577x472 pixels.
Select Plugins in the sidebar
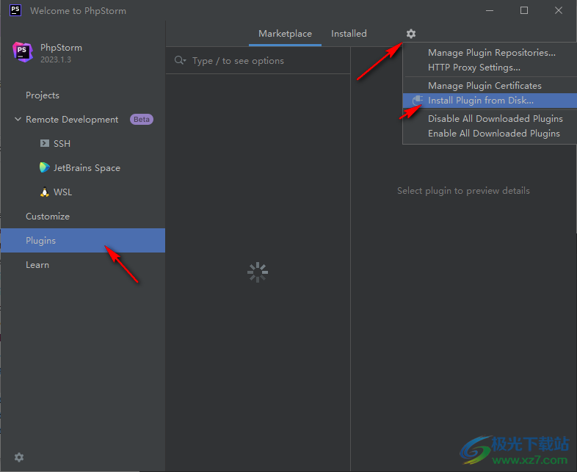point(83,240)
